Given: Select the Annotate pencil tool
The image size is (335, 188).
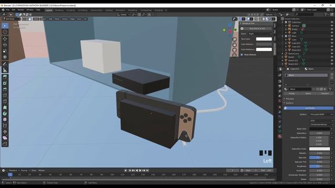Looking at the screenshot, I should [x=5, y=64].
